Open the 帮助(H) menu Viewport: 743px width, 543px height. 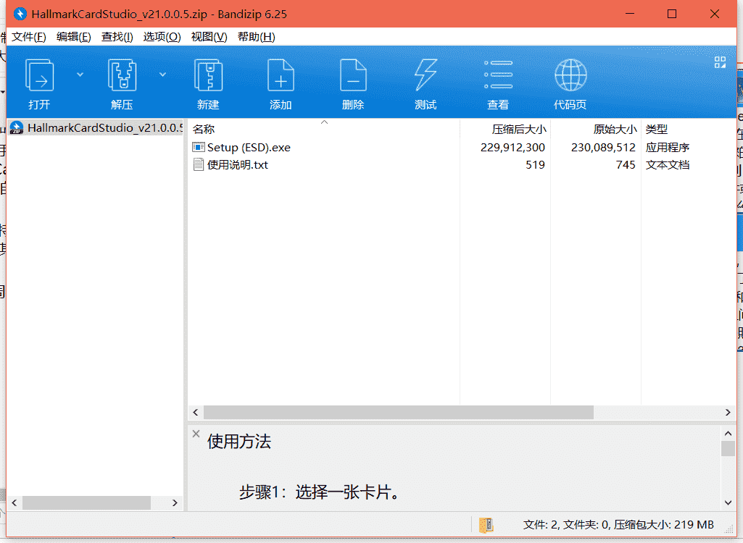coord(257,37)
